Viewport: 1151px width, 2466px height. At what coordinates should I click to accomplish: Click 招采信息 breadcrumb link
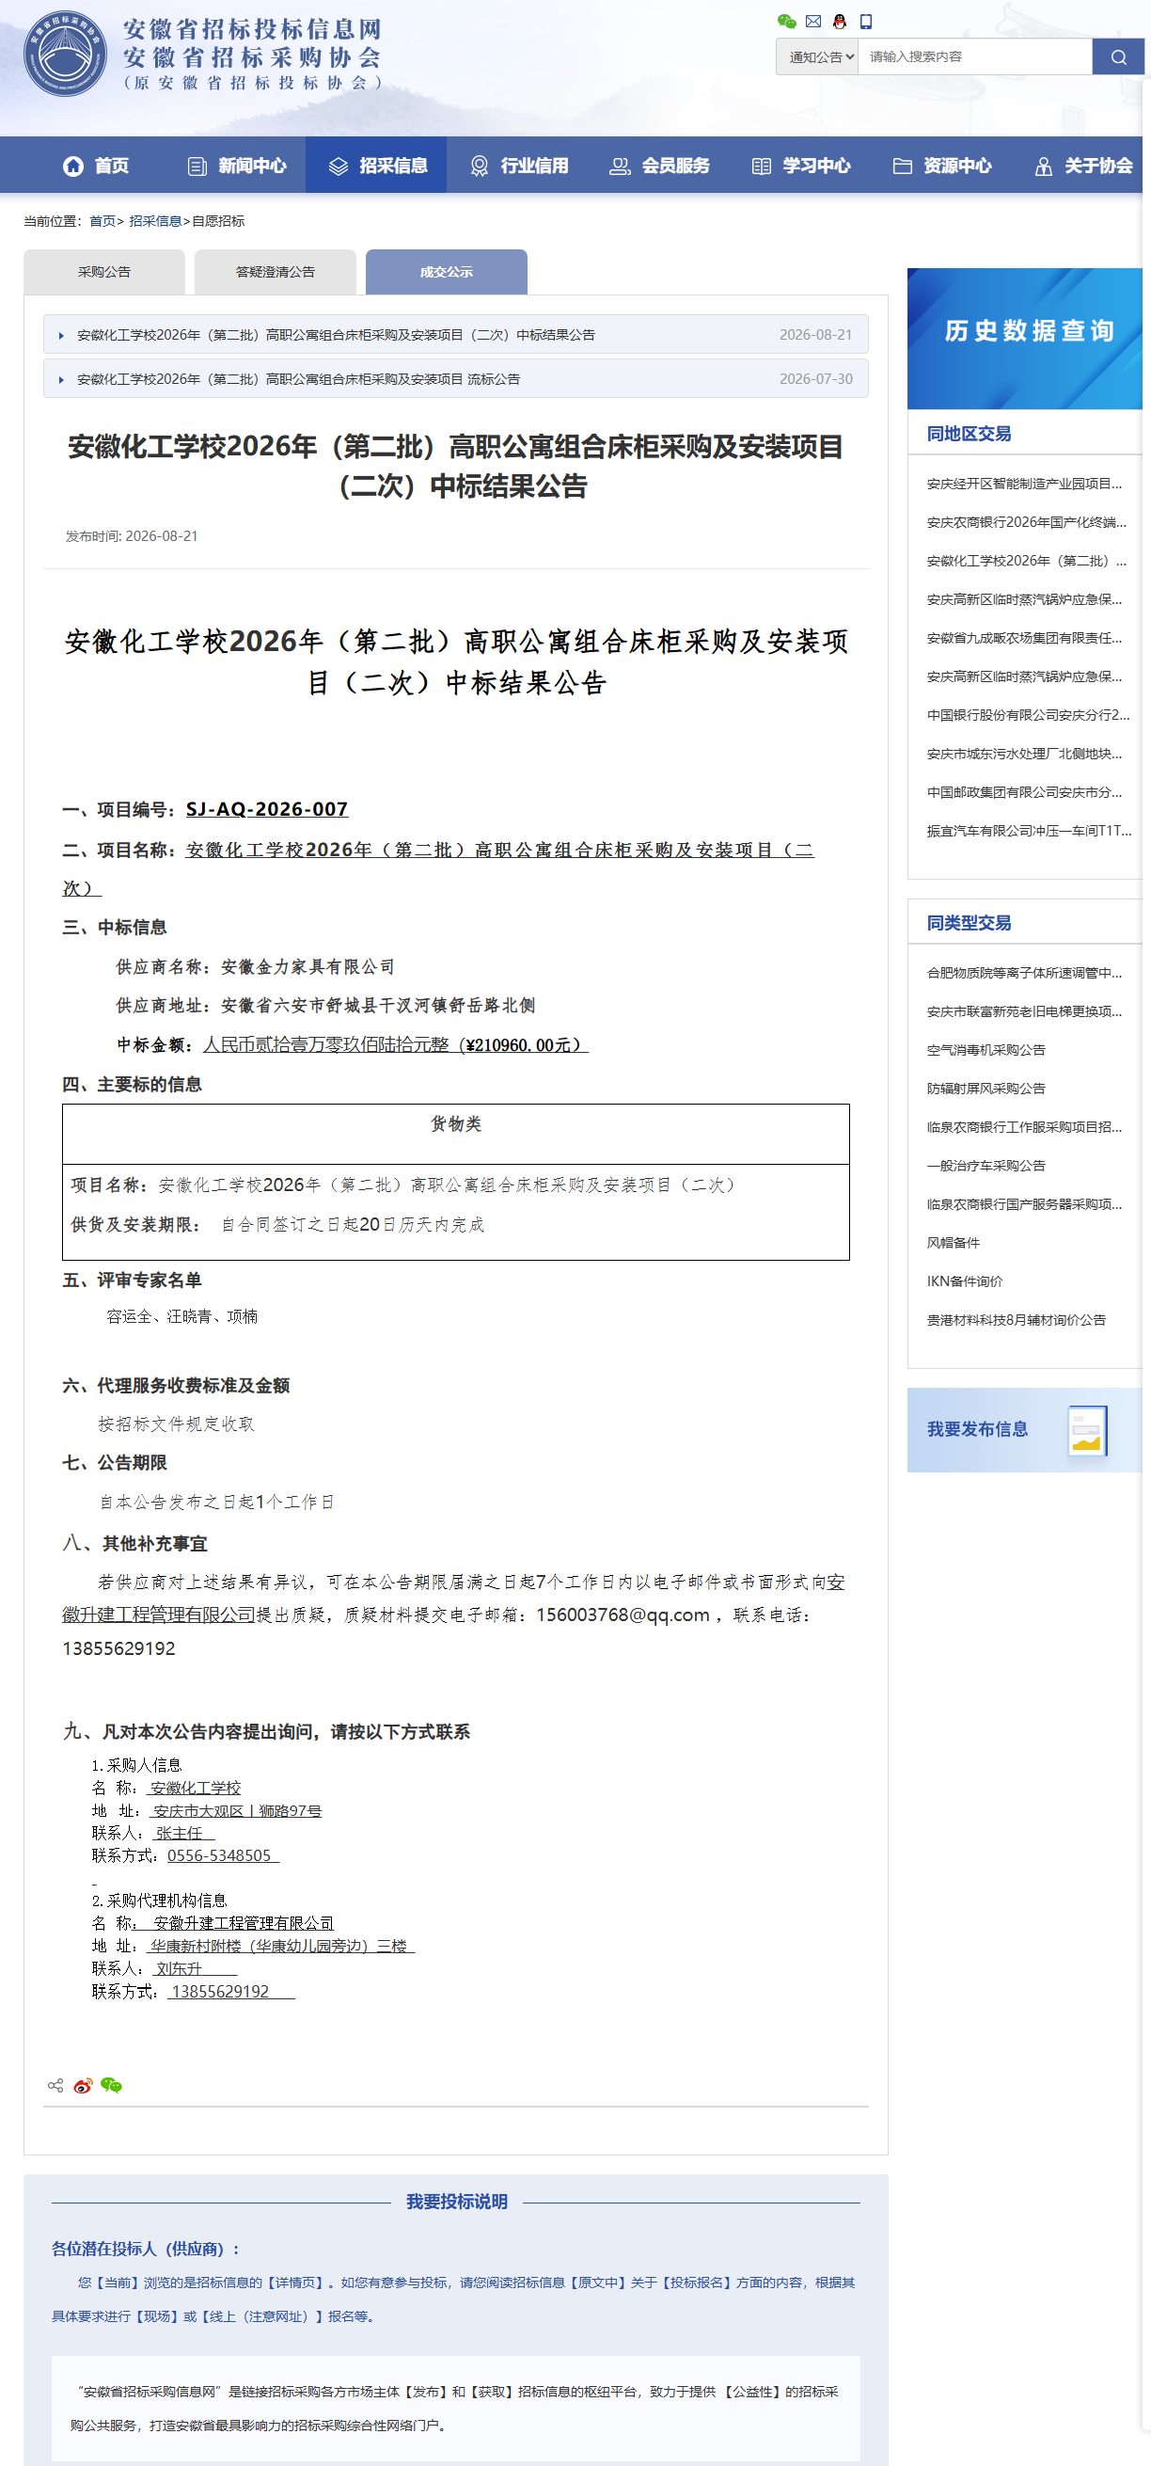coord(155,221)
